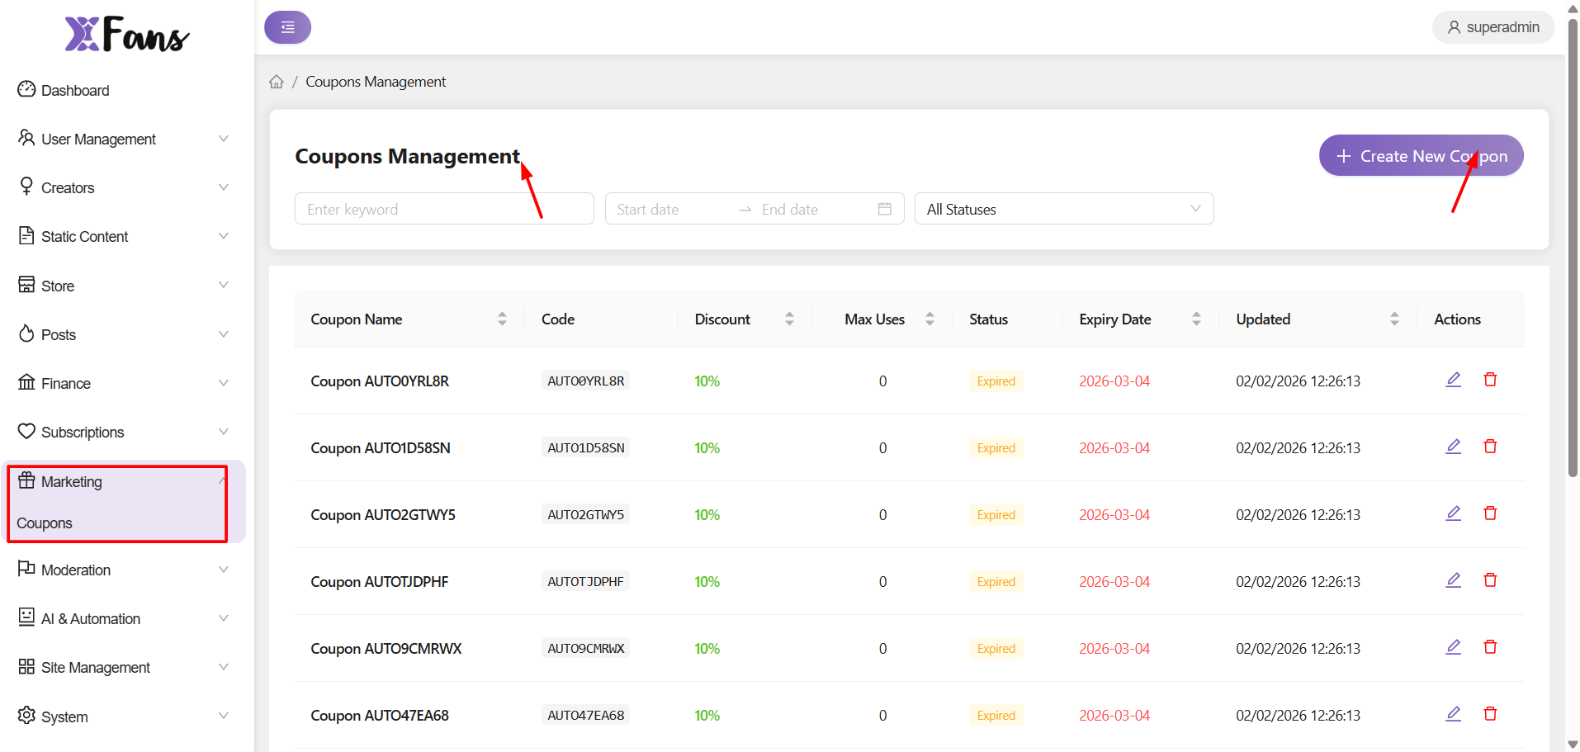Edit the Coupon AUTO9CMRWX row
Screen dimensions: 1580x752
1453,647
